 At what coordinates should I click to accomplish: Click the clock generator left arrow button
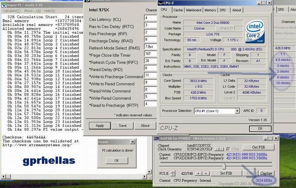pos(217,149)
